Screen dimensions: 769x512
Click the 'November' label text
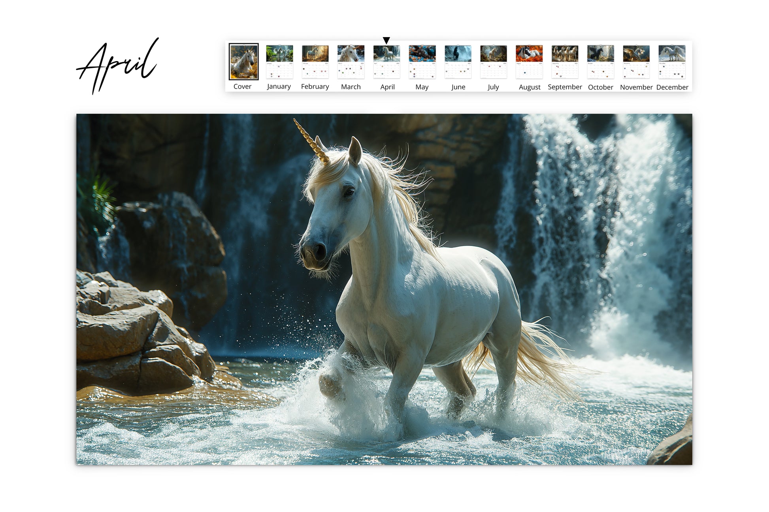click(x=636, y=87)
